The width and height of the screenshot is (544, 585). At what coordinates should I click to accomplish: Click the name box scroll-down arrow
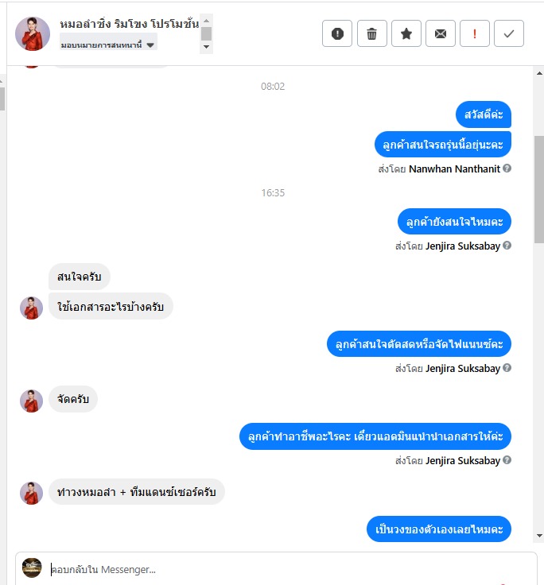click(207, 47)
